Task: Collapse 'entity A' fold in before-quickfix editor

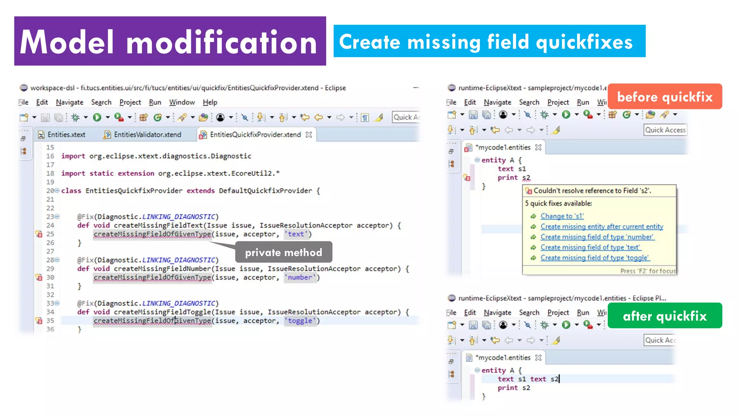Action: (x=477, y=160)
